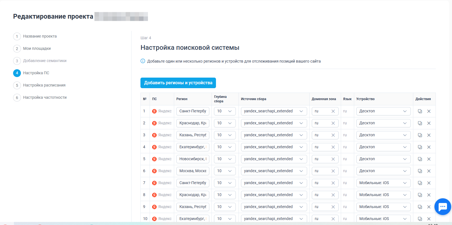Open depth dropdown in row 1
Viewport: 452px width, 225px height.
(225, 111)
